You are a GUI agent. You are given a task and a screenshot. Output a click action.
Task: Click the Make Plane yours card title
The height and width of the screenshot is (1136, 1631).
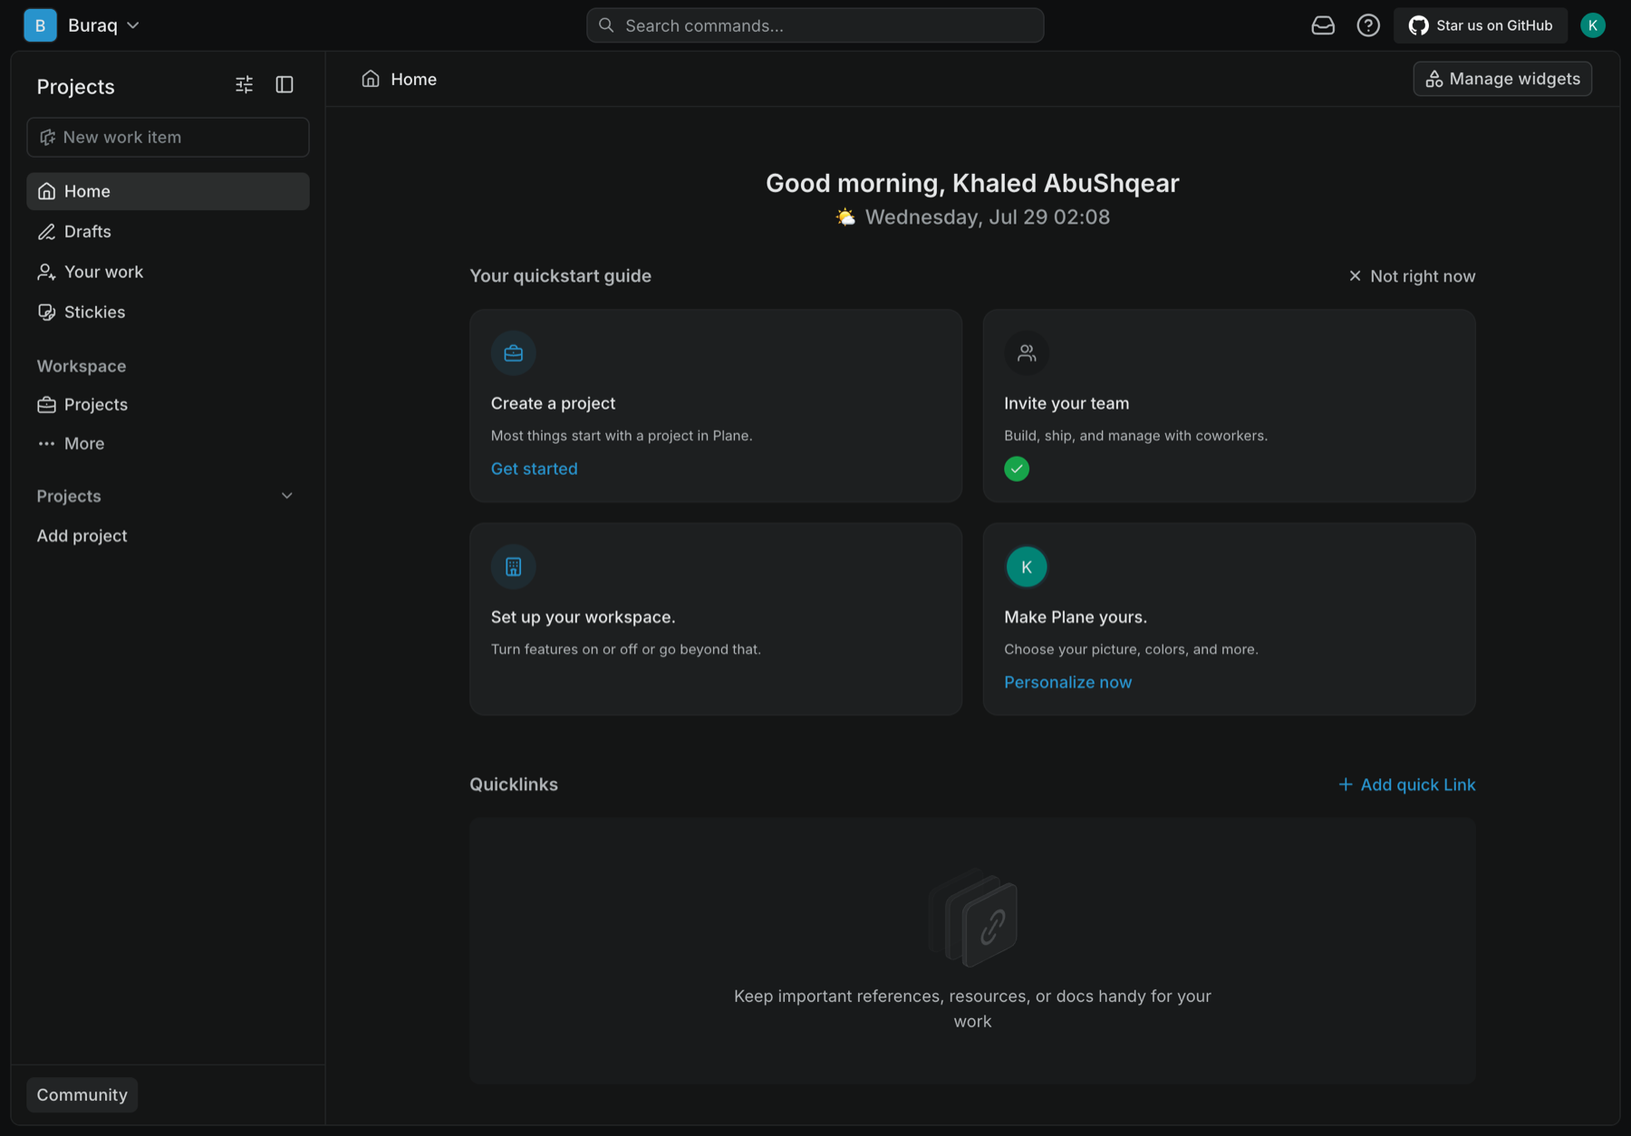(1076, 618)
